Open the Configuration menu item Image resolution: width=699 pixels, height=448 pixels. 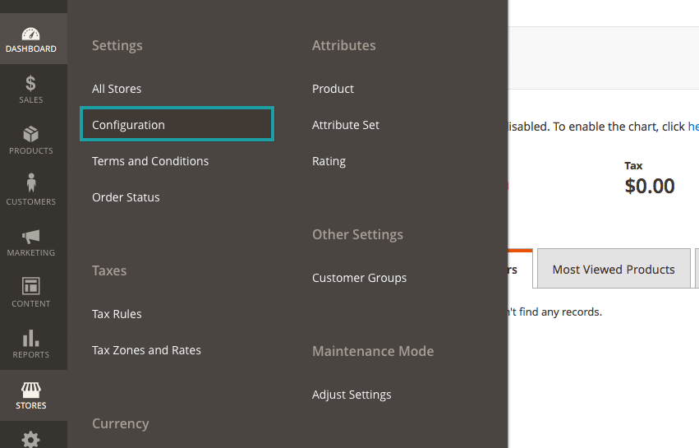tap(128, 125)
